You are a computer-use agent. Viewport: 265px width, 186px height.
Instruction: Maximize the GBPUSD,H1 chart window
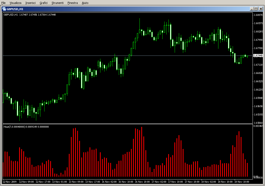coord(256,9)
